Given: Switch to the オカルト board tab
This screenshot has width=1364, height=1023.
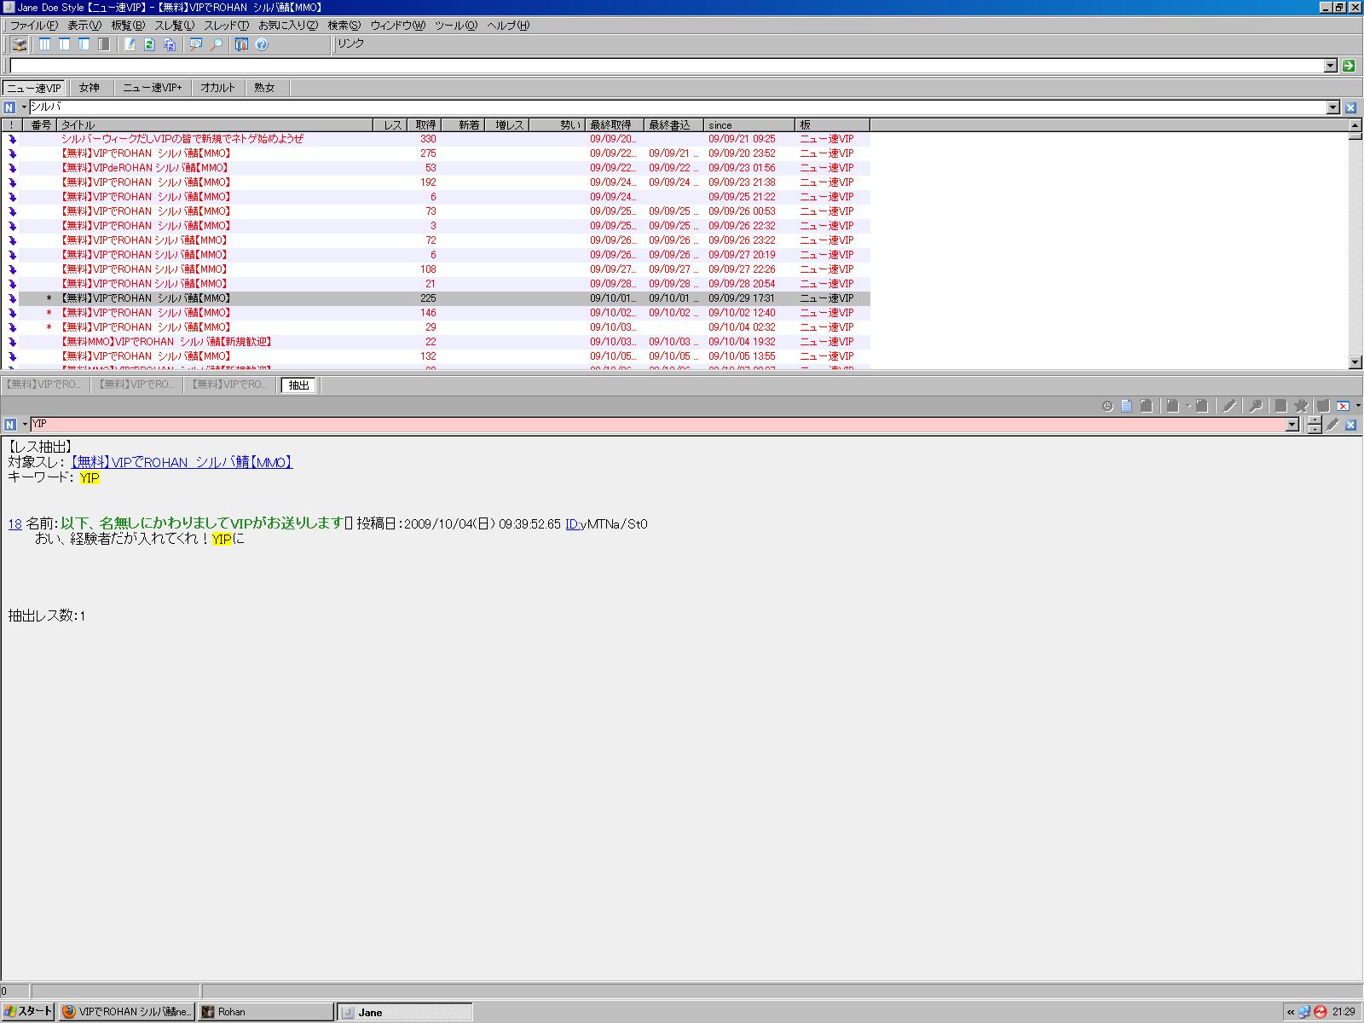Looking at the screenshot, I should [x=217, y=88].
